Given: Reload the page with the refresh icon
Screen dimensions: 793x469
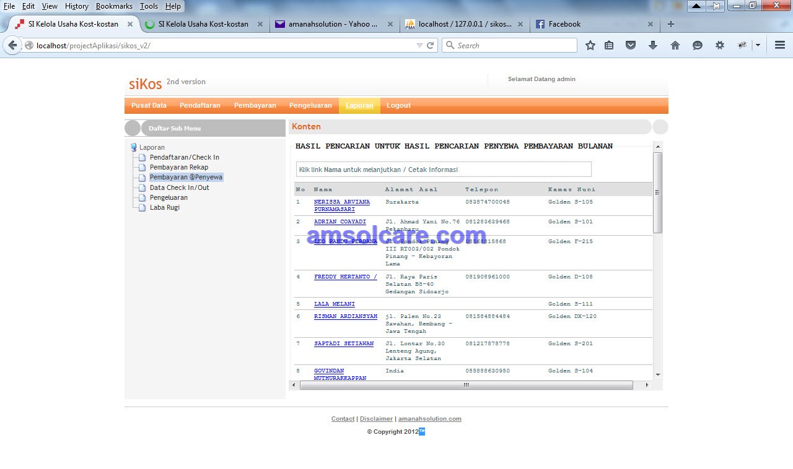Looking at the screenshot, I should [431, 45].
